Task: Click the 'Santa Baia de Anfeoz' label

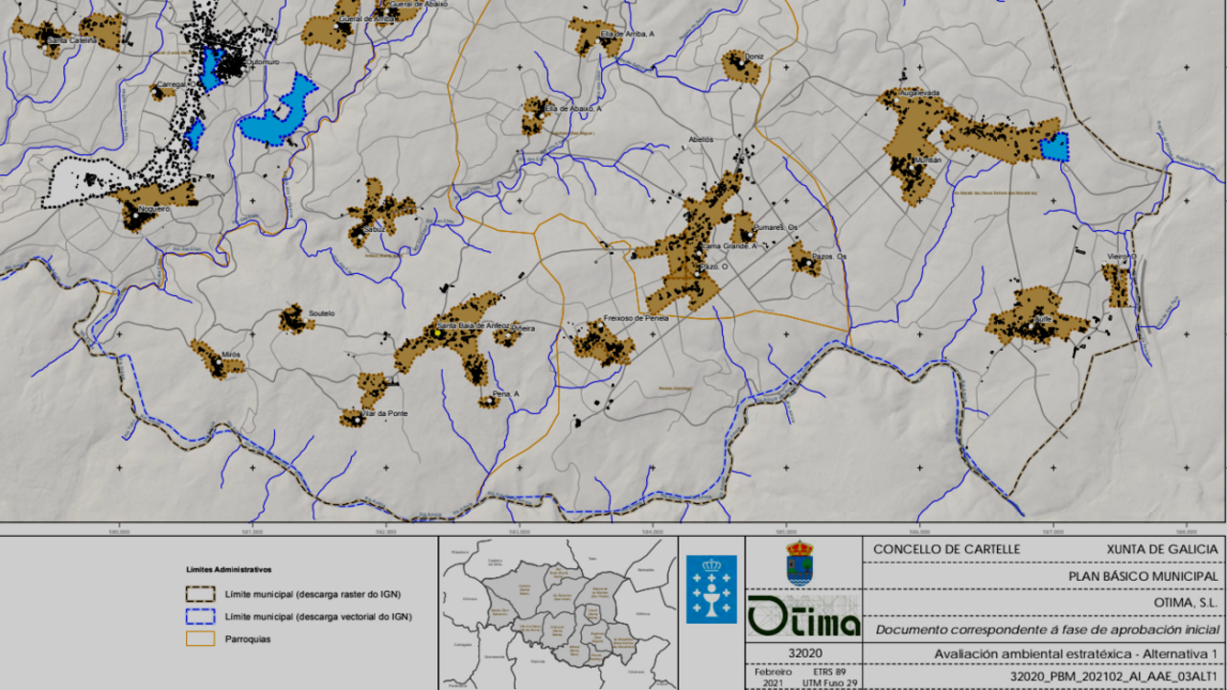Action: (x=472, y=326)
